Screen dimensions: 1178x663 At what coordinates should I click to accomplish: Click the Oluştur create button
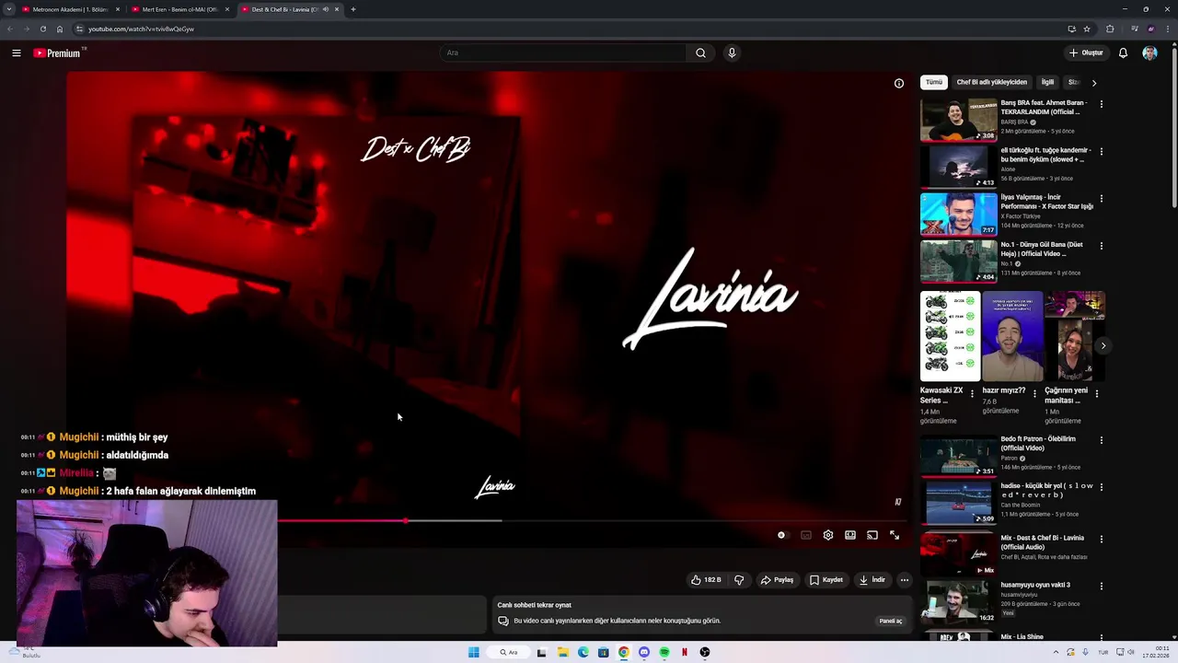coord(1086,52)
